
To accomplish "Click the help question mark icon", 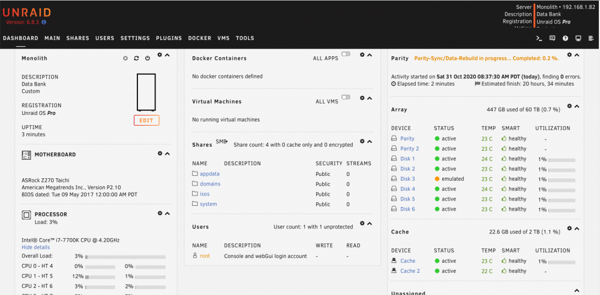I will (x=565, y=38).
